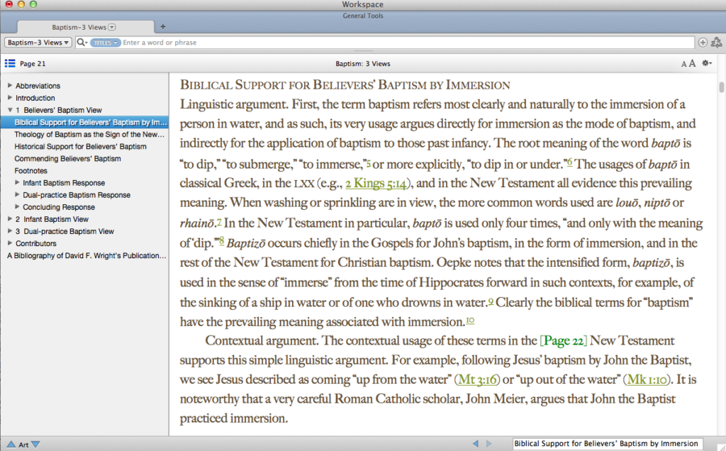Open the gear display settings menu
The height and width of the screenshot is (451, 726).
[x=706, y=64]
